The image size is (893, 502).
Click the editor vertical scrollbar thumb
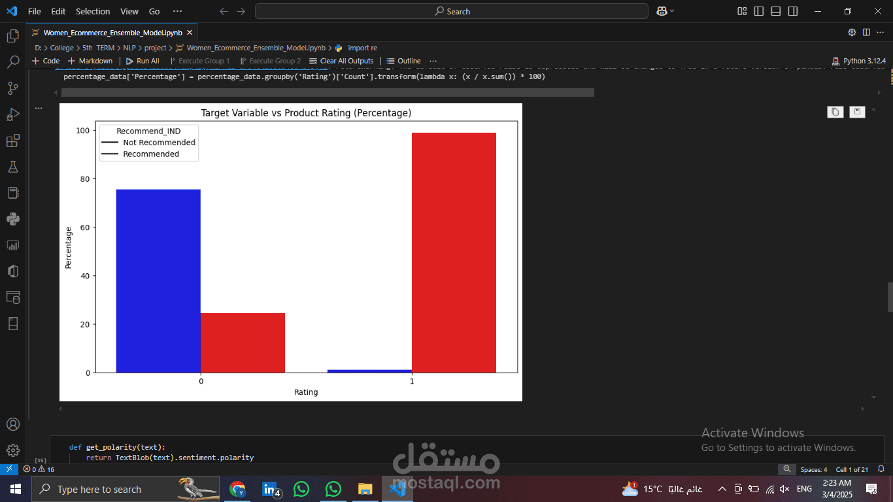(889, 297)
